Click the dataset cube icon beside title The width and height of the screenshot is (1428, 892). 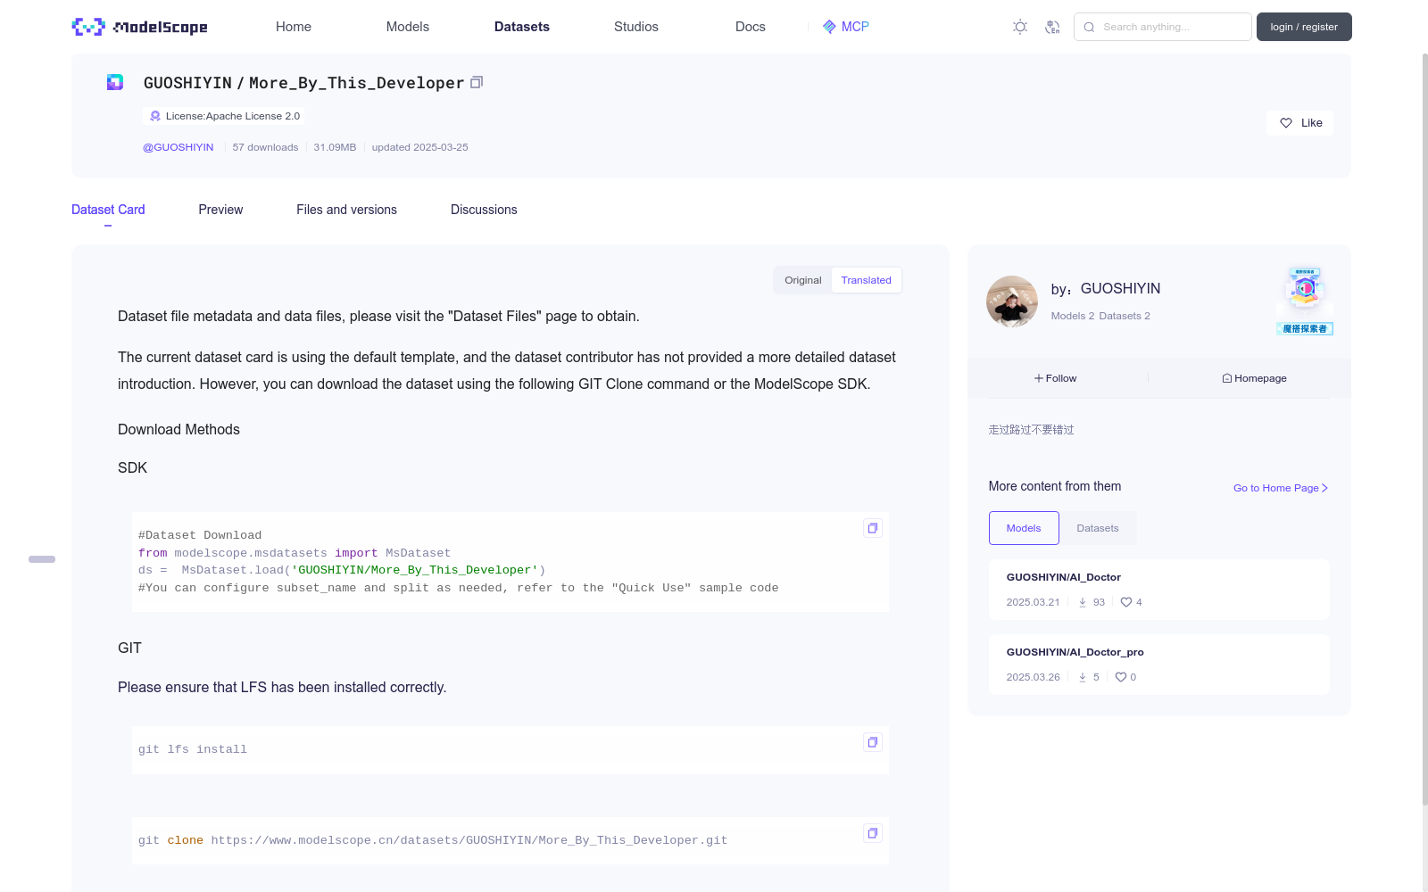115,82
